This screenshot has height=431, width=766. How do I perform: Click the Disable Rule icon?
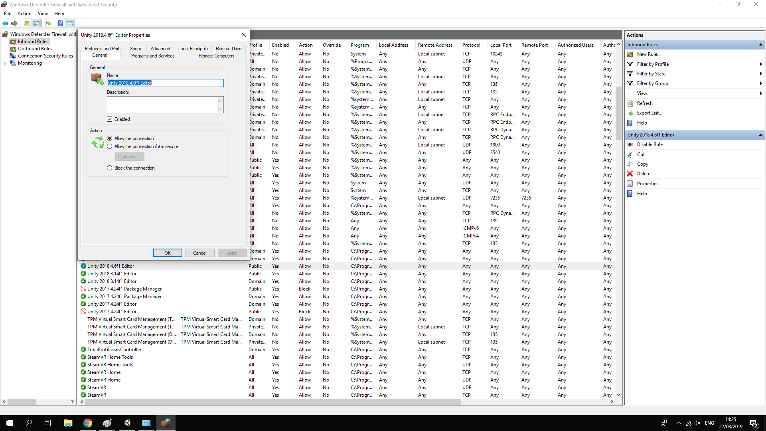point(630,144)
